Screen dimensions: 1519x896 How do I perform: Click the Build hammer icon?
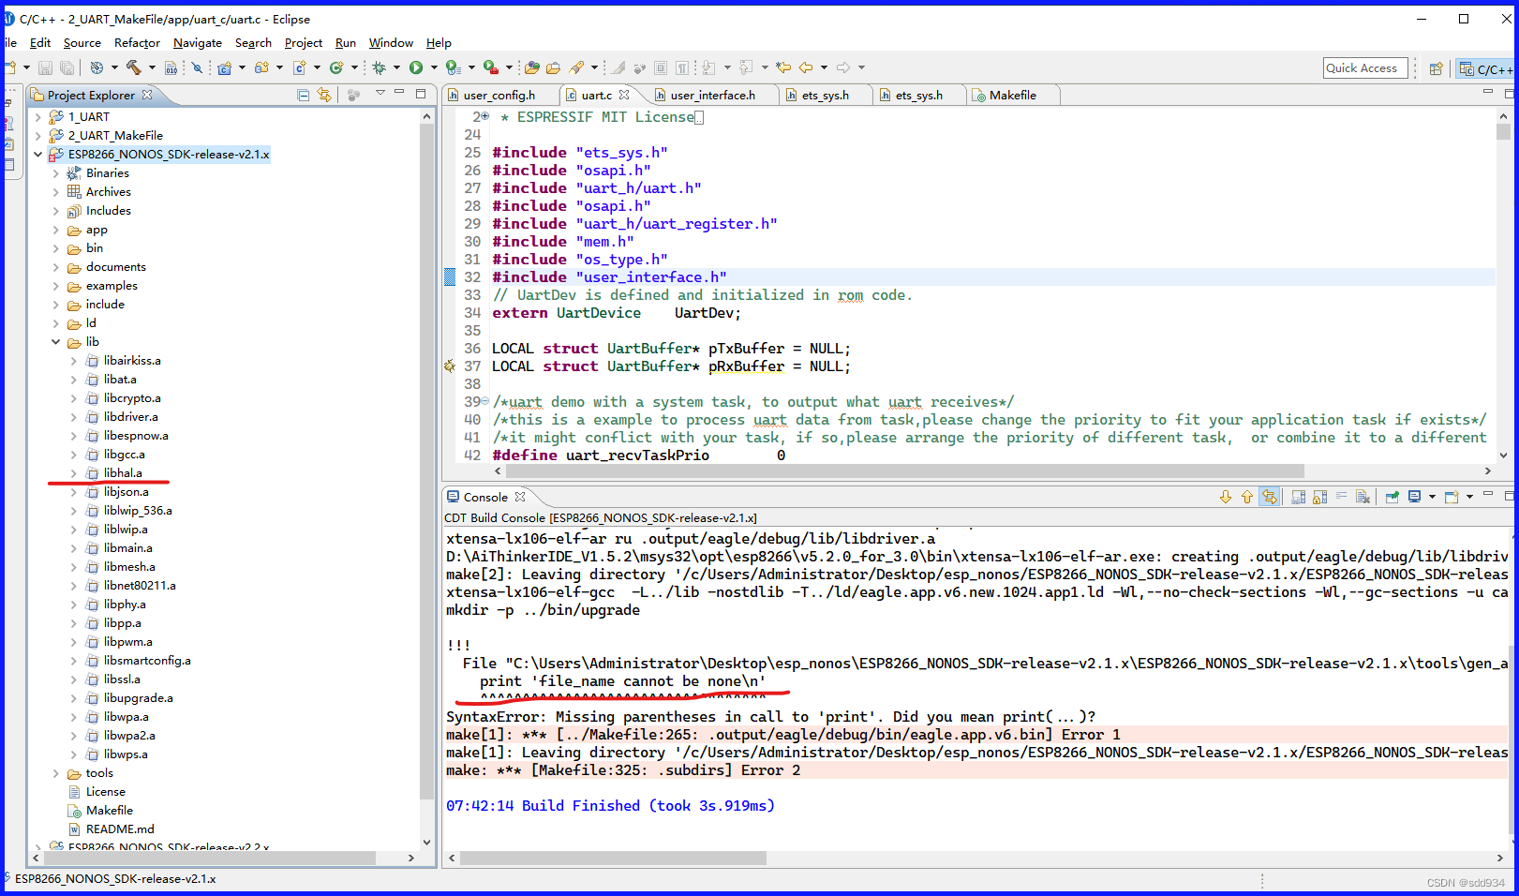133,67
